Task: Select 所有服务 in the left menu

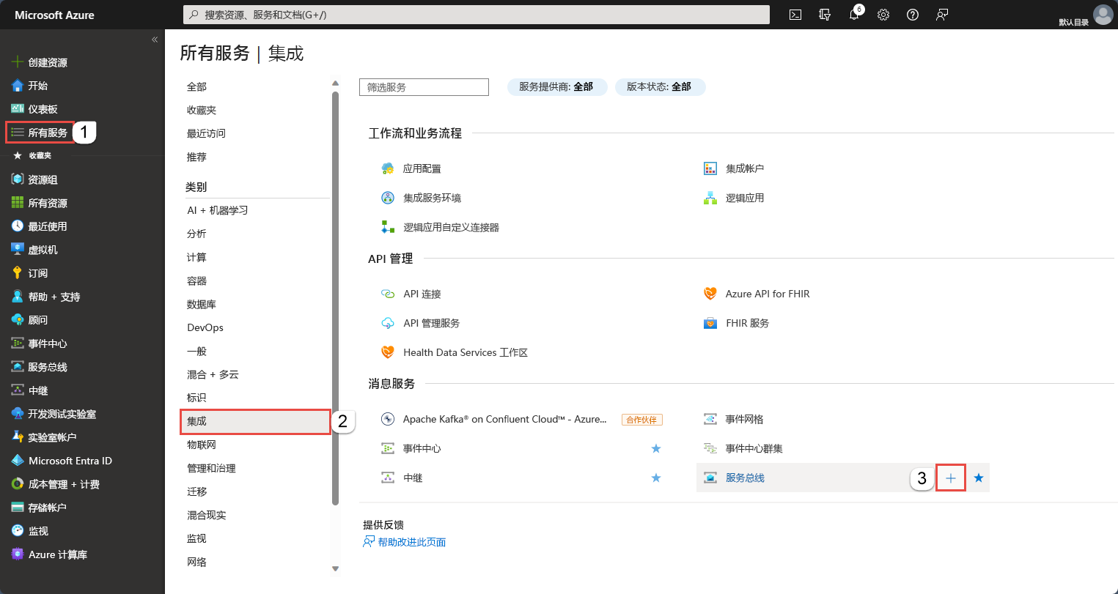Action: click(x=48, y=133)
